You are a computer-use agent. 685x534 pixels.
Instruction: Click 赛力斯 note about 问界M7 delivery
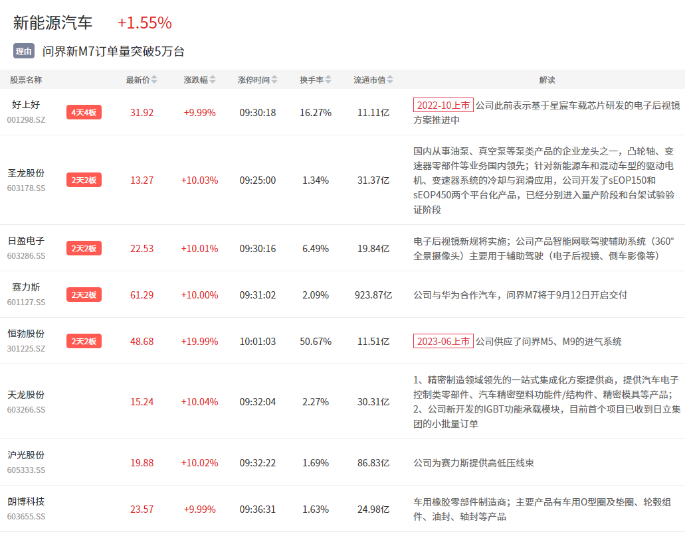tap(520, 295)
